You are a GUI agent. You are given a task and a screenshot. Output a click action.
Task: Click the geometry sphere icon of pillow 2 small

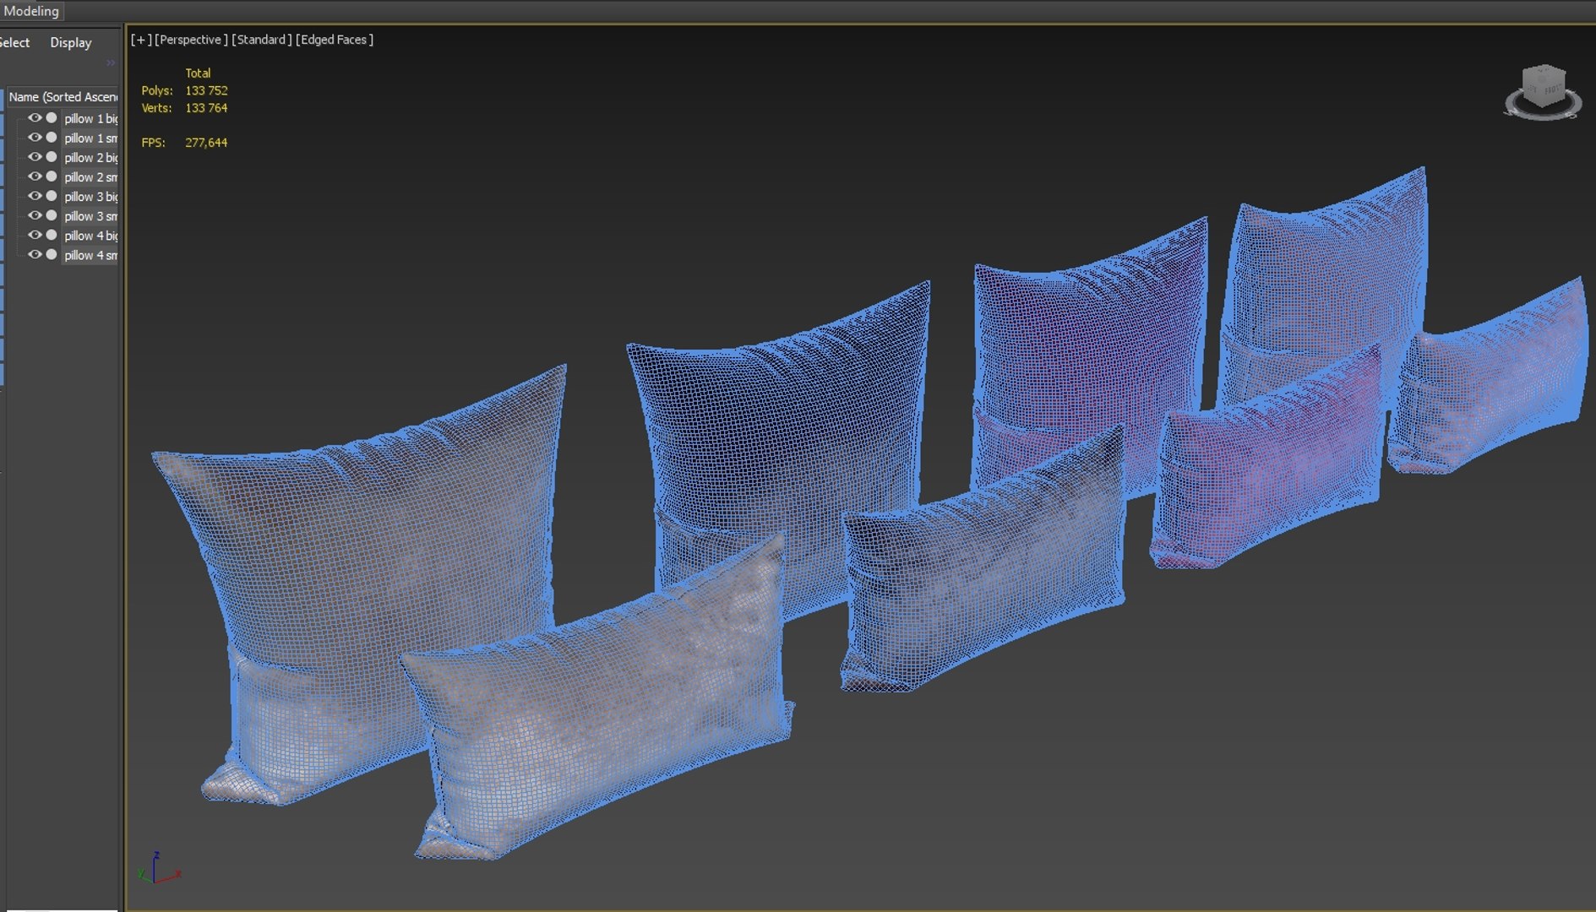[52, 176]
